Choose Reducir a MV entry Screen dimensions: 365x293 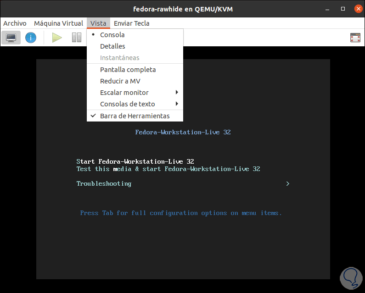(135, 81)
